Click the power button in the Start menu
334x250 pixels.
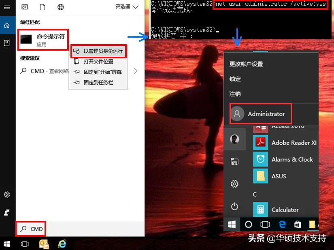coord(234,207)
